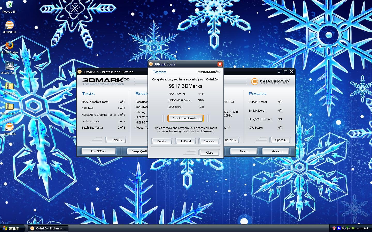Image resolution: width=372 pixels, height=232 pixels.
Task: Click Feature Tests row showing 0 of 7
Action: click(x=103, y=121)
